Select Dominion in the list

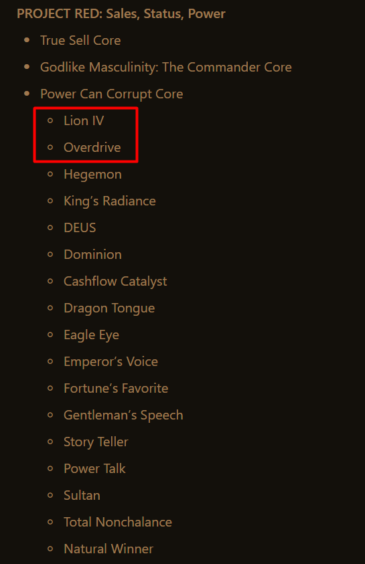tap(92, 254)
